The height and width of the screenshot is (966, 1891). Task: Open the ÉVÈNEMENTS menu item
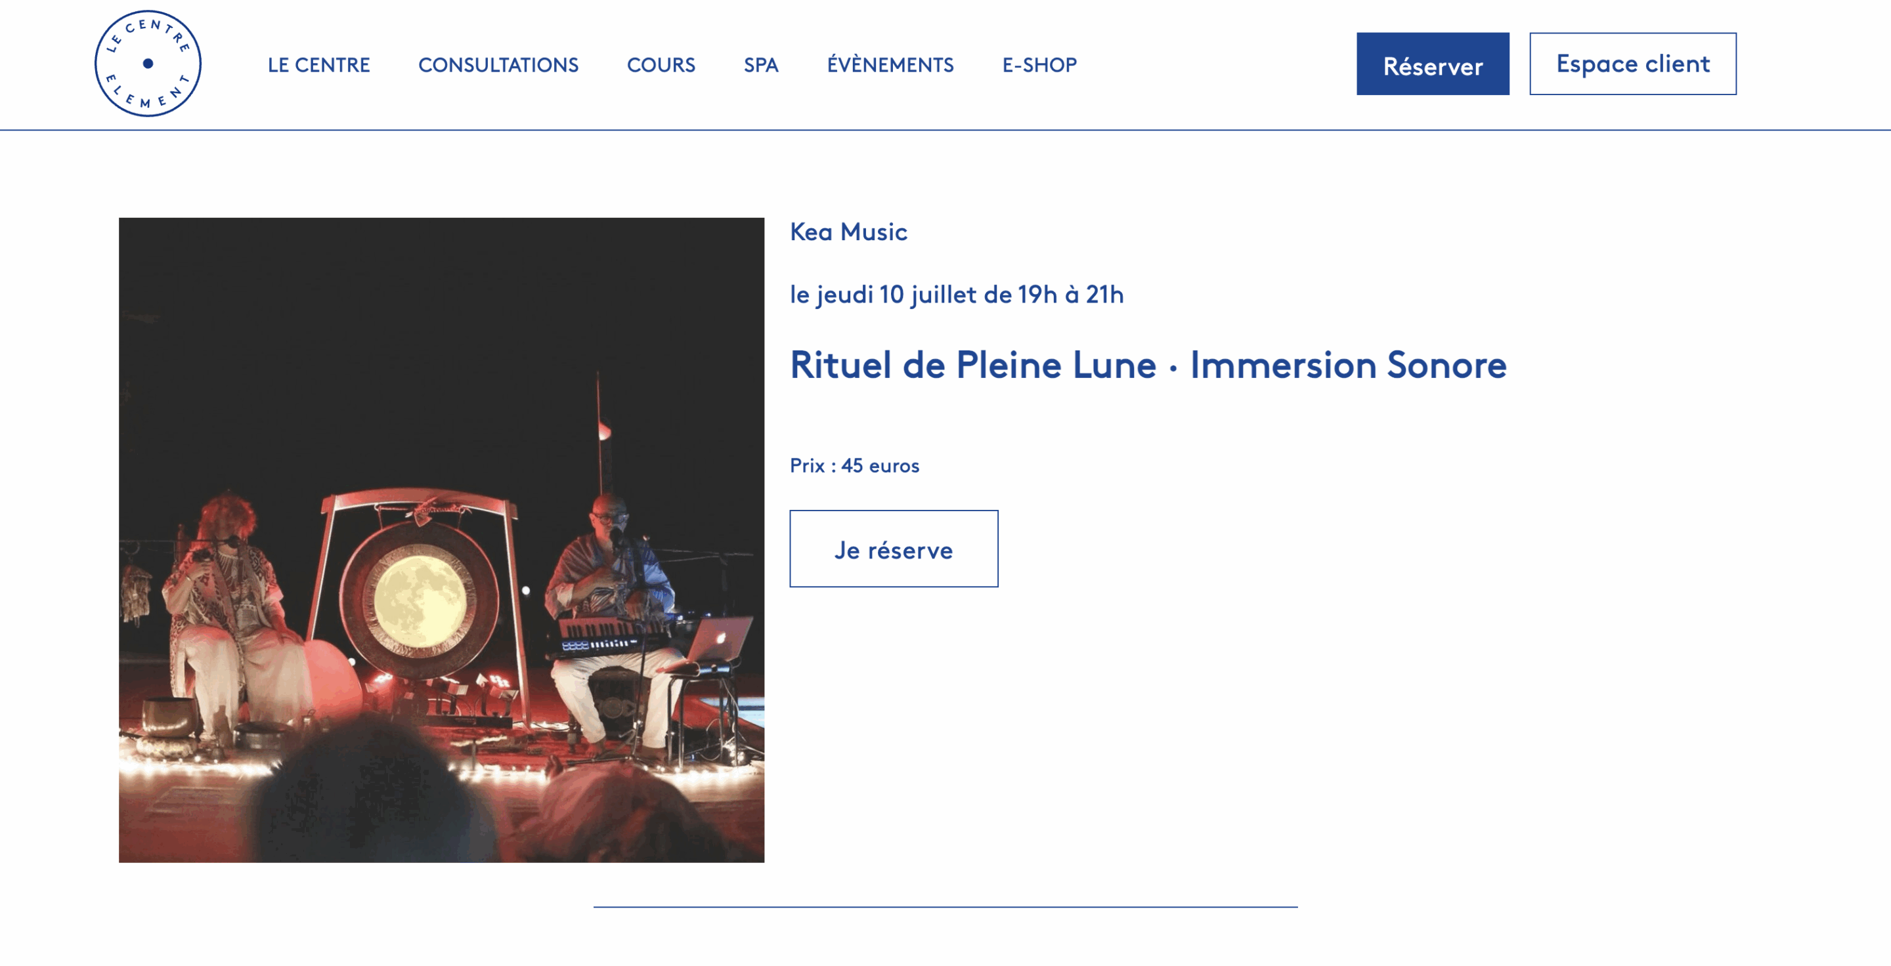[890, 64]
